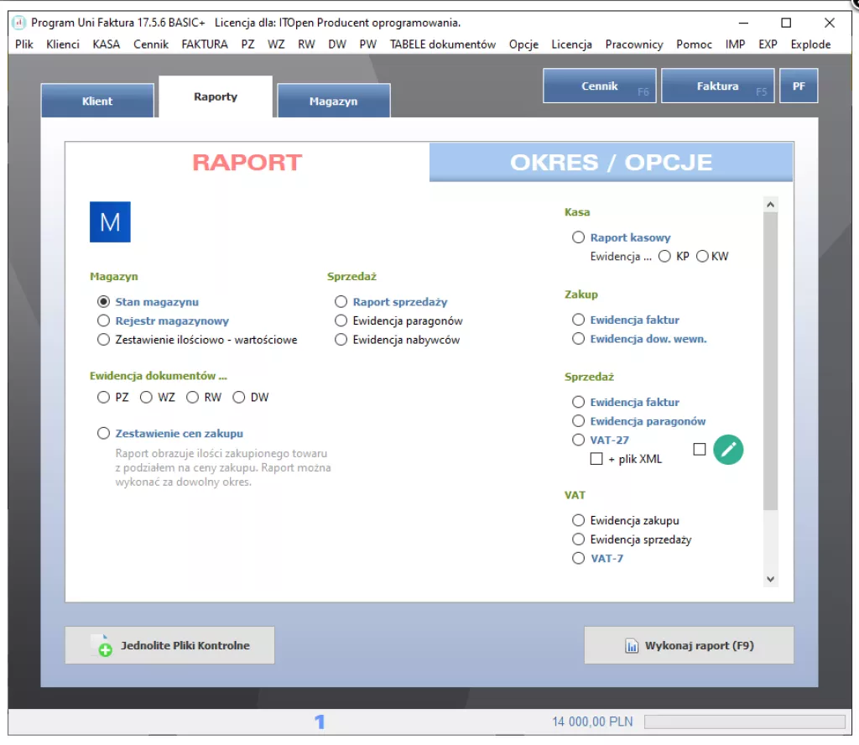Click Wykonaj raport (F9) button
This screenshot has height=745, width=859.
(x=690, y=645)
